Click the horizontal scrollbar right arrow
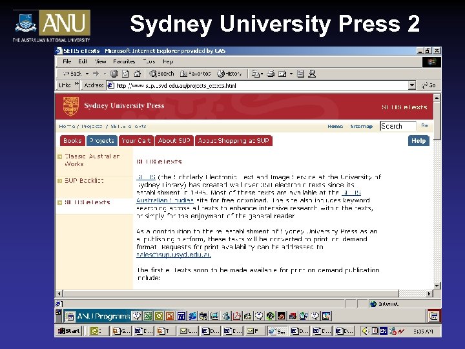The image size is (465, 349). tap(429, 293)
